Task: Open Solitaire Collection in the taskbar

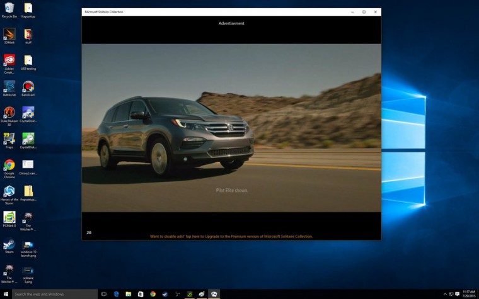Action: (214, 294)
